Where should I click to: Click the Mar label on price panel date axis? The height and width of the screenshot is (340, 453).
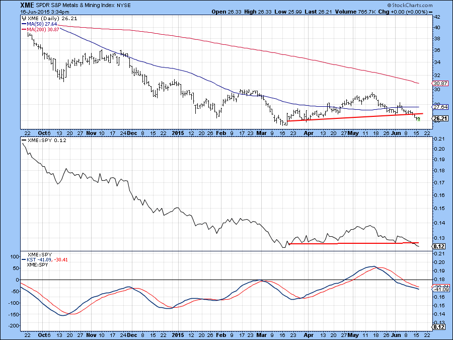(261, 133)
